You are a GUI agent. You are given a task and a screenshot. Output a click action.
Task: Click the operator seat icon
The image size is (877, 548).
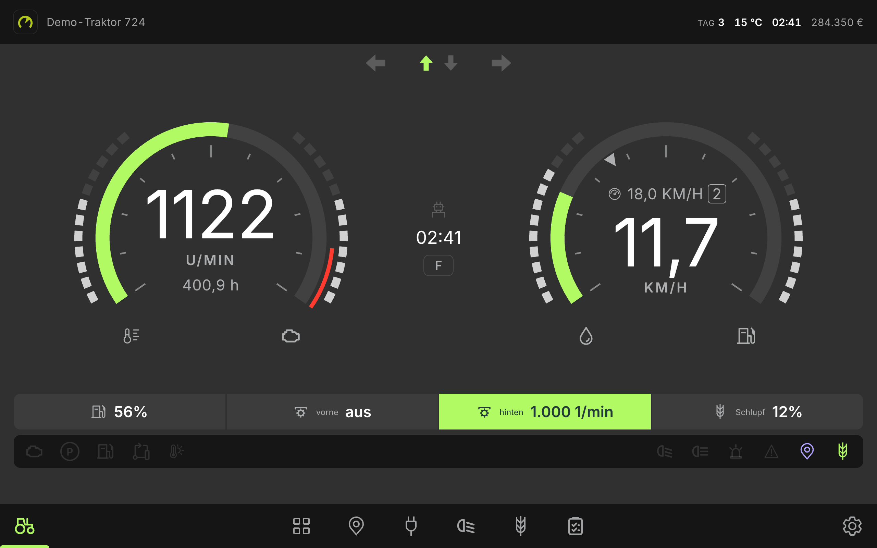[438, 210]
